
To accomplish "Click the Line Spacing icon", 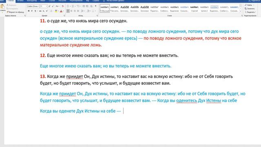I will coord(82,11).
